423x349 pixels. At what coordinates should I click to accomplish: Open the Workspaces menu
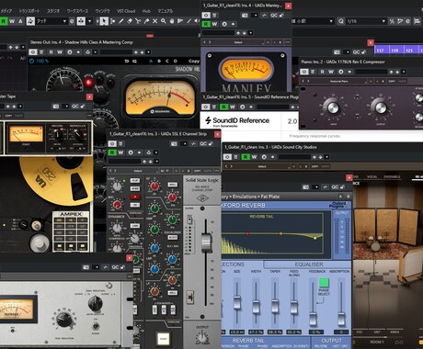tap(77, 11)
